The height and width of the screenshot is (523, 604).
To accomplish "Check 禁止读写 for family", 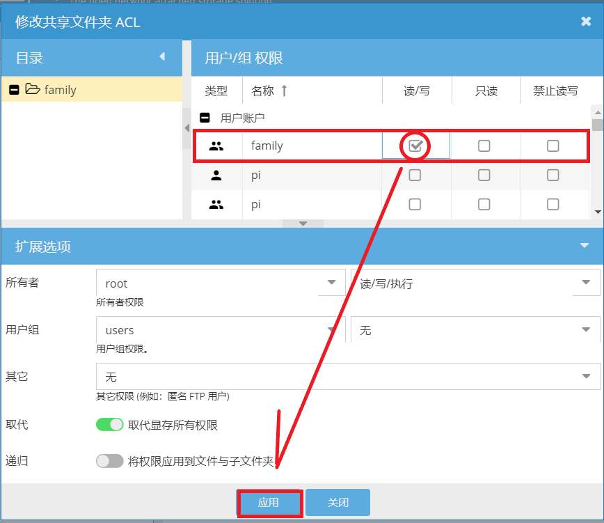I will coord(553,146).
